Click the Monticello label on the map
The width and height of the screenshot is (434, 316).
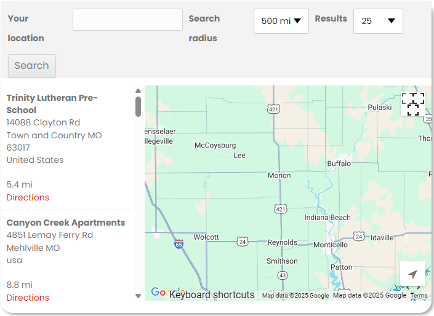pos(331,245)
